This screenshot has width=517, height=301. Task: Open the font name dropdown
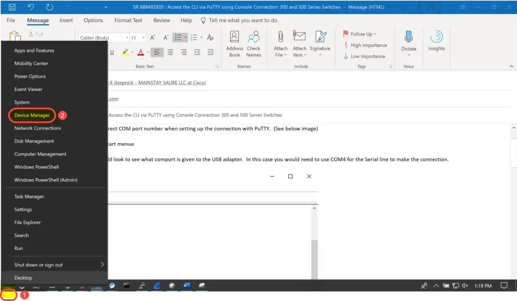127,38
